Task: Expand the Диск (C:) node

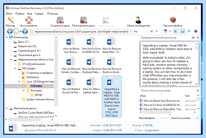Action: point(11,42)
